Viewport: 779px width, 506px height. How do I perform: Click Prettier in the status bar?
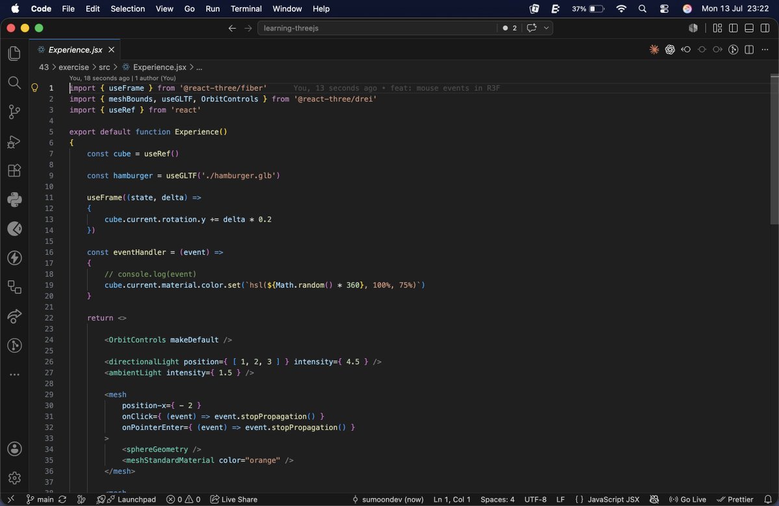pos(735,500)
